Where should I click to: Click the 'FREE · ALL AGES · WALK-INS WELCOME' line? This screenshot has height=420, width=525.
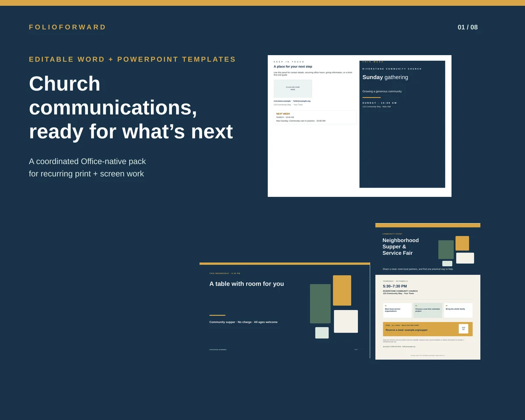[x=402, y=325]
